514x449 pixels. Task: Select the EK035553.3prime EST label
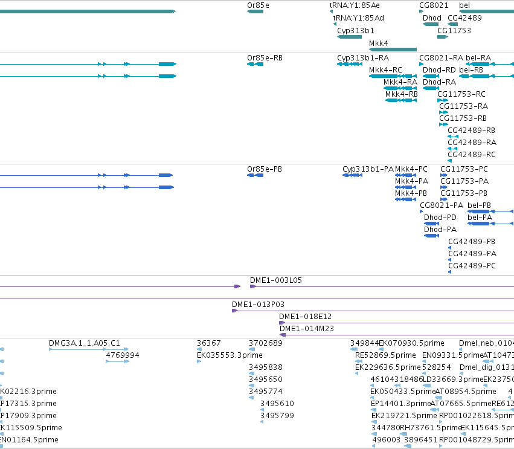pos(230,356)
